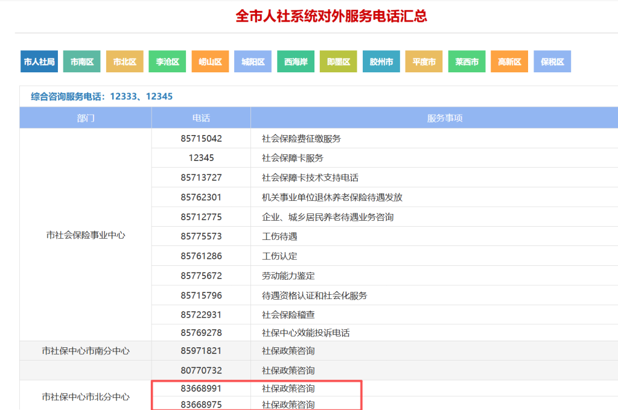Select the 城阳区 tab

(253, 61)
